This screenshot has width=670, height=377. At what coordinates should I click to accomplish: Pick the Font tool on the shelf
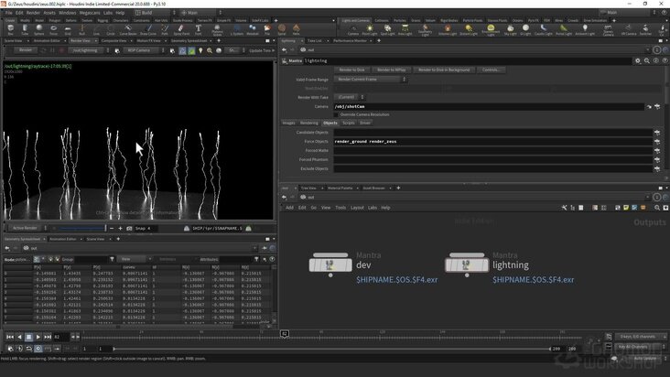click(x=199, y=29)
